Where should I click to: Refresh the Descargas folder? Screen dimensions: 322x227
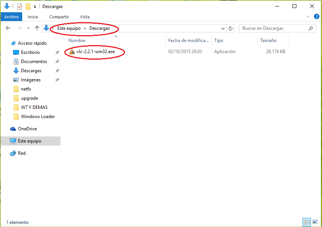(x=231, y=29)
